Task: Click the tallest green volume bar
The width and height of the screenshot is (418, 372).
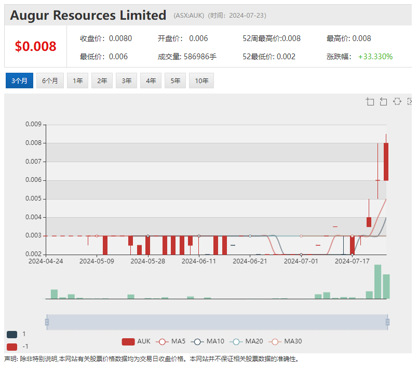Action: pyautogui.click(x=377, y=282)
